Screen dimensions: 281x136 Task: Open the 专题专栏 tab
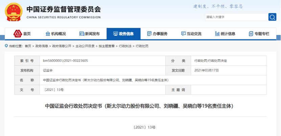coord(259,34)
